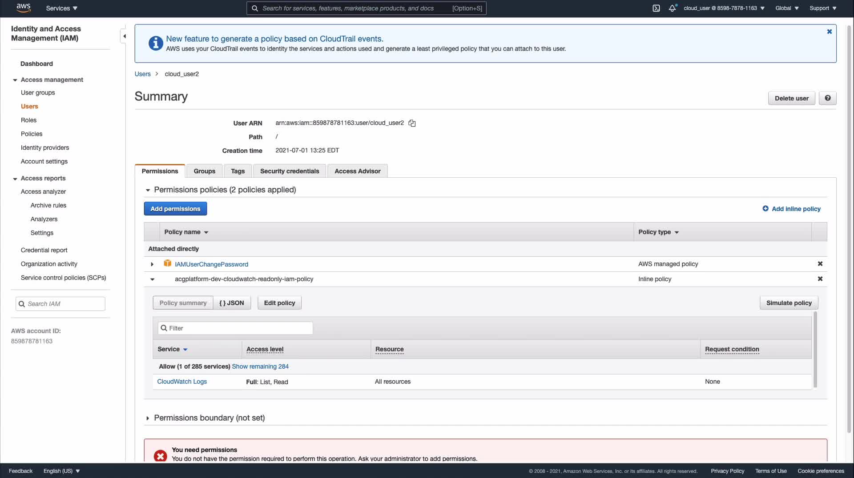Open the Services dropdown menu
Viewport: 854px width, 478px height.
point(62,8)
